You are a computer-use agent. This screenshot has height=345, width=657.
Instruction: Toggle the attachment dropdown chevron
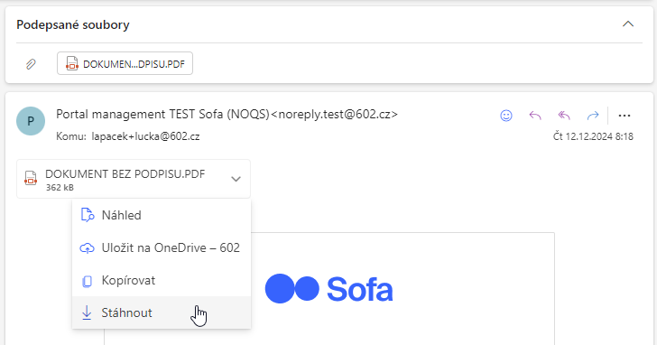[236, 179]
